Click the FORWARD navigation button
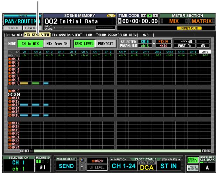Screen dimensions: 216x173 pyautogui.click(x=32, y=28)
